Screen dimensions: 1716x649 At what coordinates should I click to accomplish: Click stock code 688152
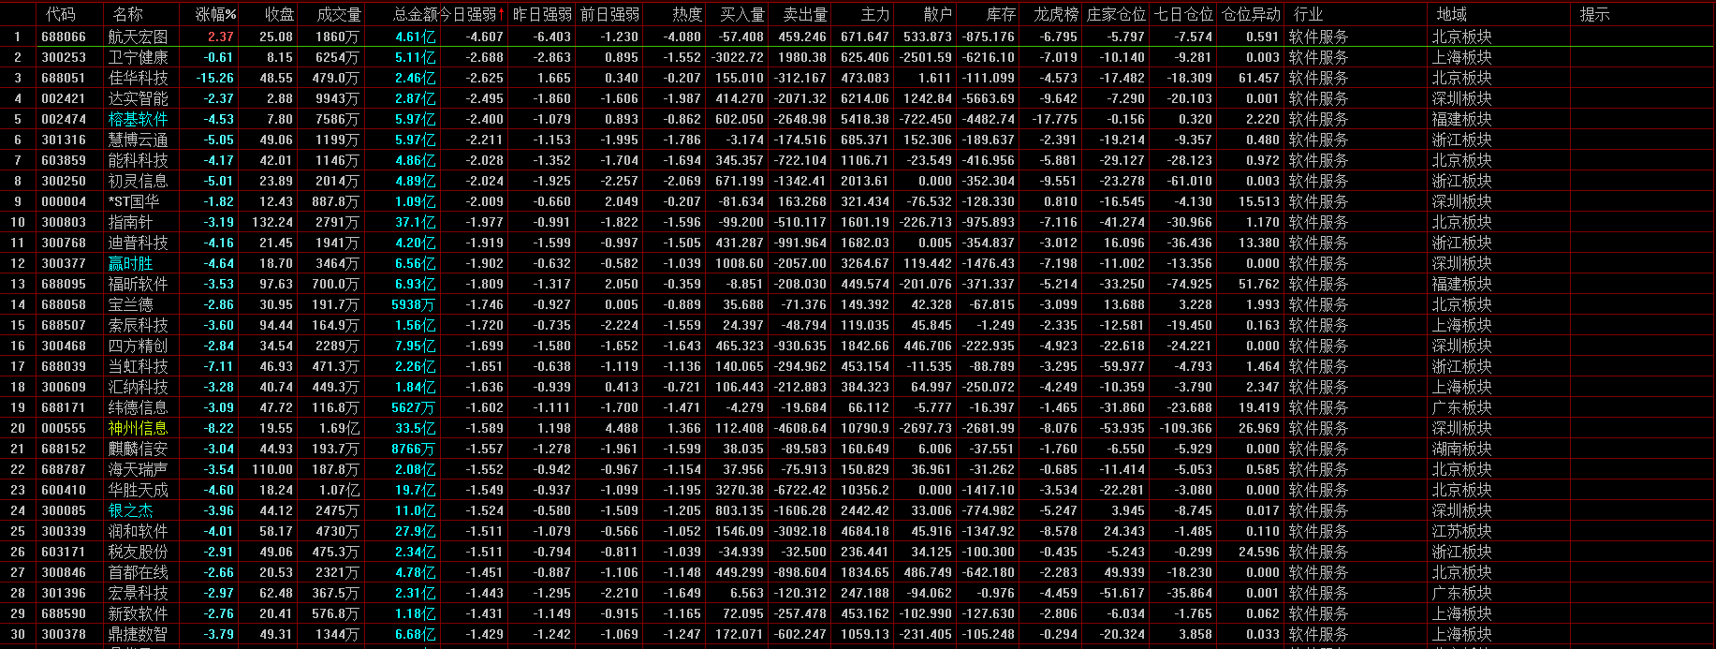point(64,449)
